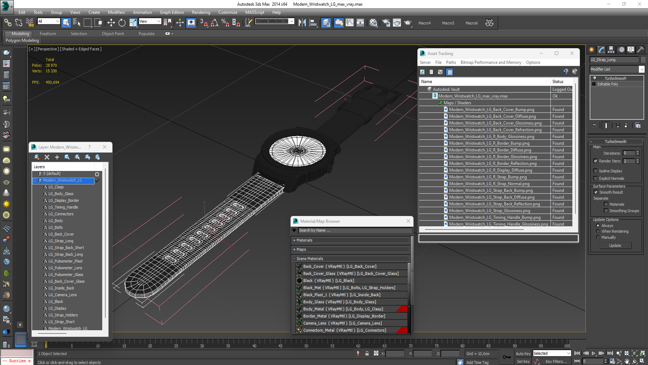Toggle the 3D Snaps icon
This screenshot has height=365, width=648.
point(204,23)
